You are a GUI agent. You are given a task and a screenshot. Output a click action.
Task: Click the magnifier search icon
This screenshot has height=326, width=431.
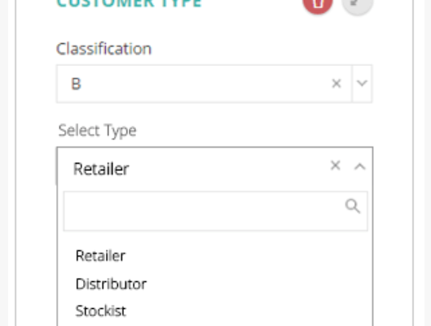(x=353, y=206)
